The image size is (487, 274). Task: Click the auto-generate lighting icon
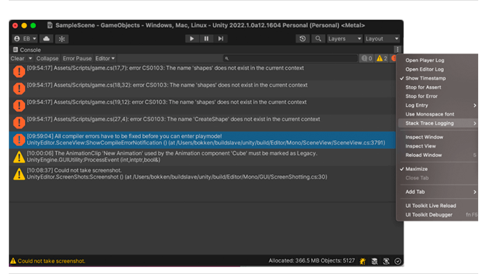(x=386, y=261)
